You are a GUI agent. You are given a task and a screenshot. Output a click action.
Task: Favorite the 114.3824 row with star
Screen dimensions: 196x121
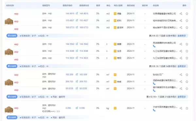pyautogui.click(x=187, y=58)
